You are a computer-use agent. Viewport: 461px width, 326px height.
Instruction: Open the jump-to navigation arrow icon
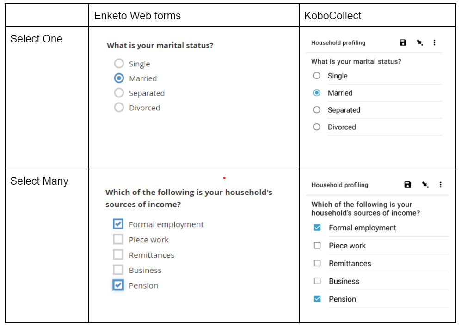coord(418,42)
